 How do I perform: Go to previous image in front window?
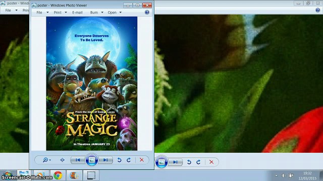pyautogui.click(x=78, y=160)
